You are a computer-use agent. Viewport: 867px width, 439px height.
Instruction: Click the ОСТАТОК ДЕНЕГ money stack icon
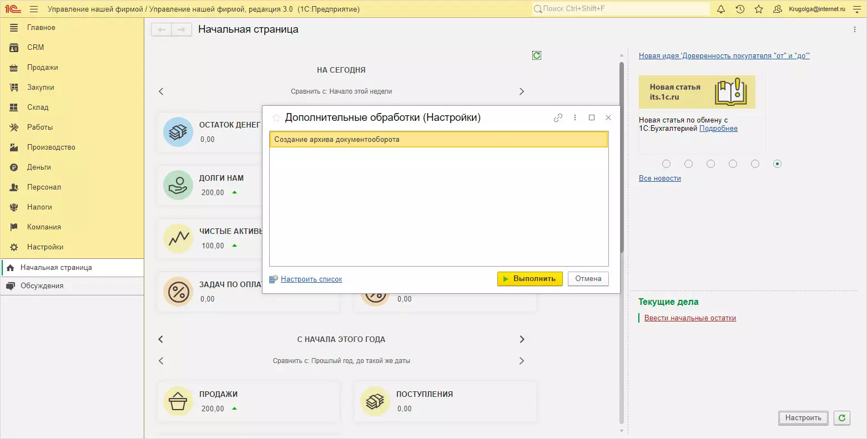[178, 132]
